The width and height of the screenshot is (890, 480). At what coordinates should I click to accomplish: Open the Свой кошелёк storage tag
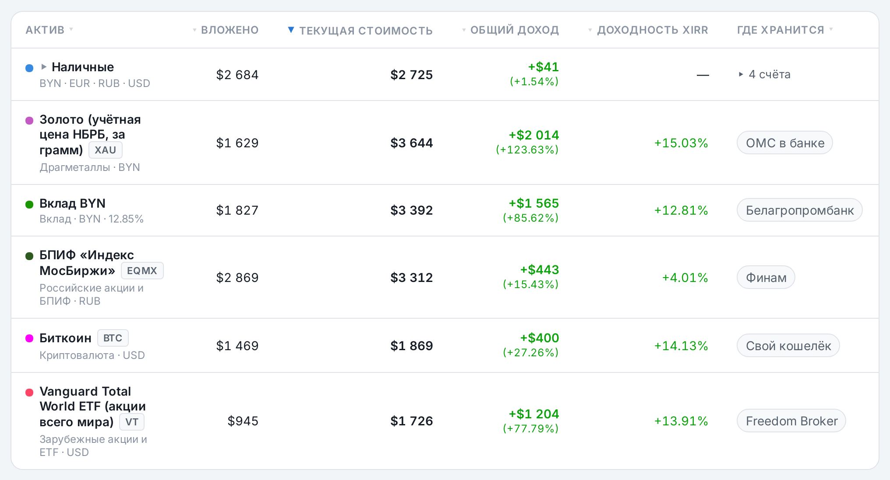tap(788, 346)
